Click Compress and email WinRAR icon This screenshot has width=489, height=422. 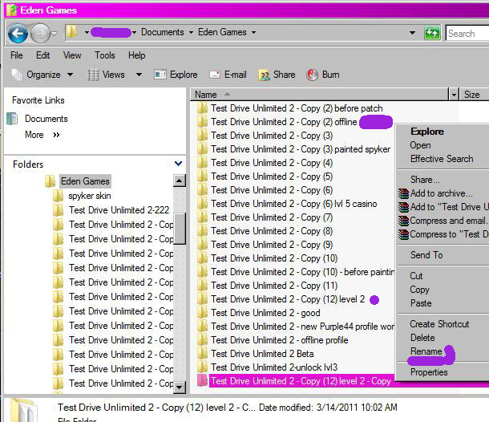(x=403, y=221)
